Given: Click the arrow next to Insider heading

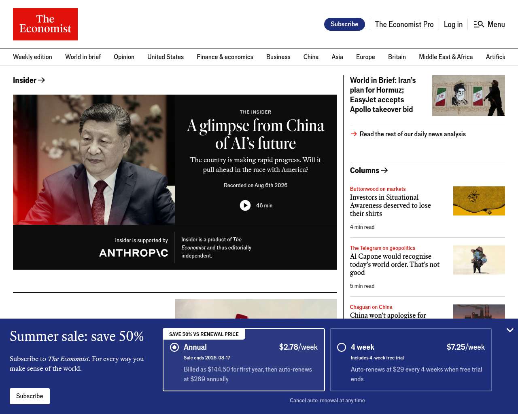Looking at the screenshot, I should (x=41, y=80).
